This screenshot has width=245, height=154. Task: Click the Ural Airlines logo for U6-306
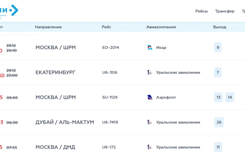click(150, 72)
